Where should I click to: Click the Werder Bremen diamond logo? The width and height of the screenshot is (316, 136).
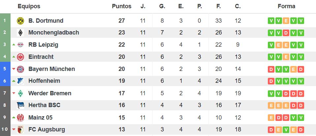point(20,93)
